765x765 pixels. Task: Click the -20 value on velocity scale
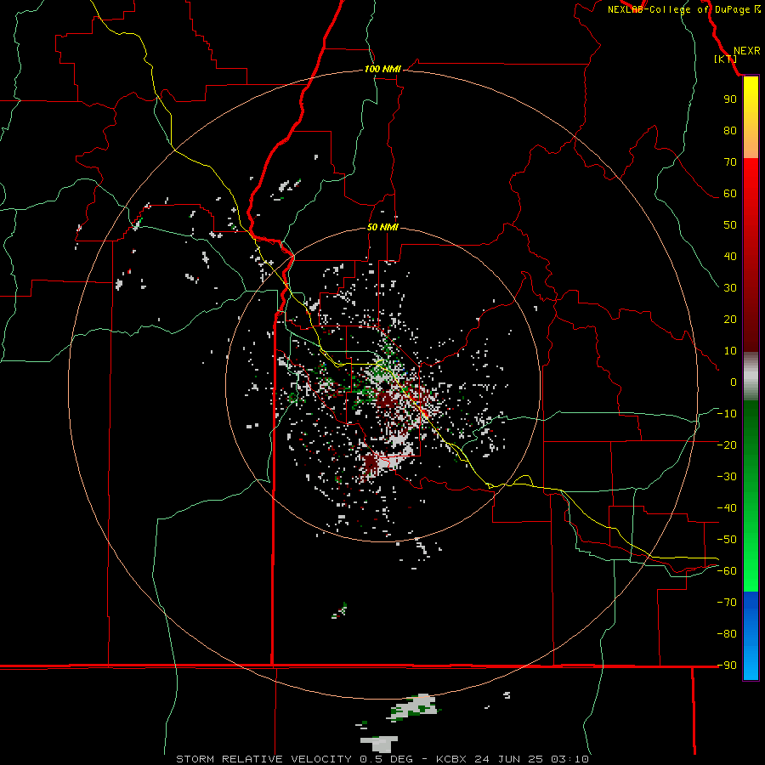coord(727,445)
